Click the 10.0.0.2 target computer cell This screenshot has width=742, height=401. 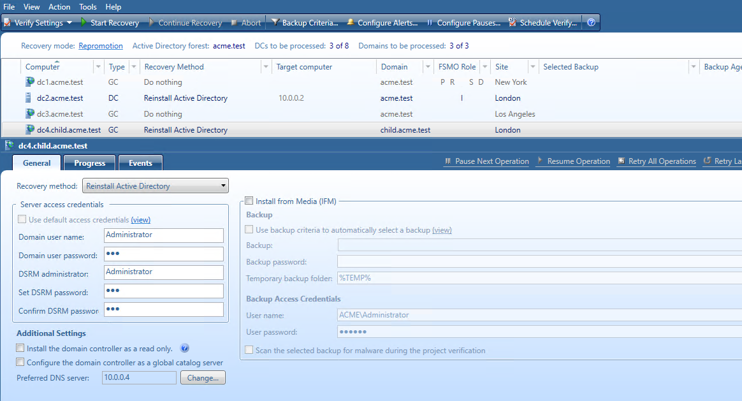[x=291, y=98]
